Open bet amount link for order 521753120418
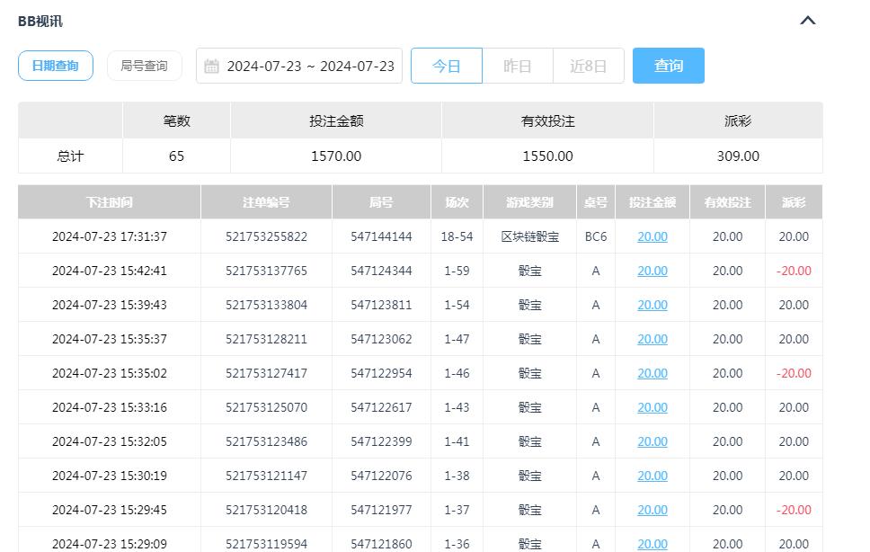870x552 pixels. 652,510
